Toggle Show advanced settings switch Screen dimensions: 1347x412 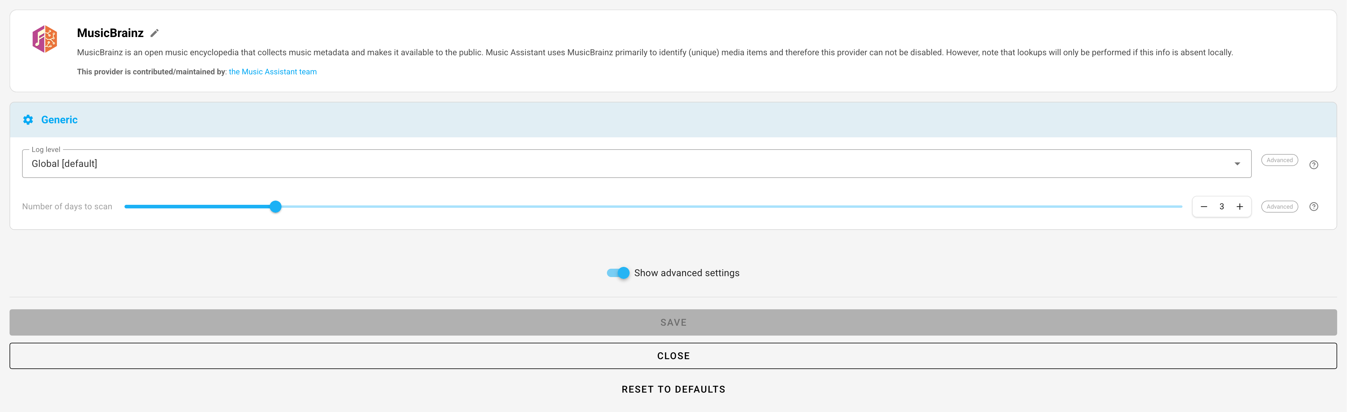[618, 273]
